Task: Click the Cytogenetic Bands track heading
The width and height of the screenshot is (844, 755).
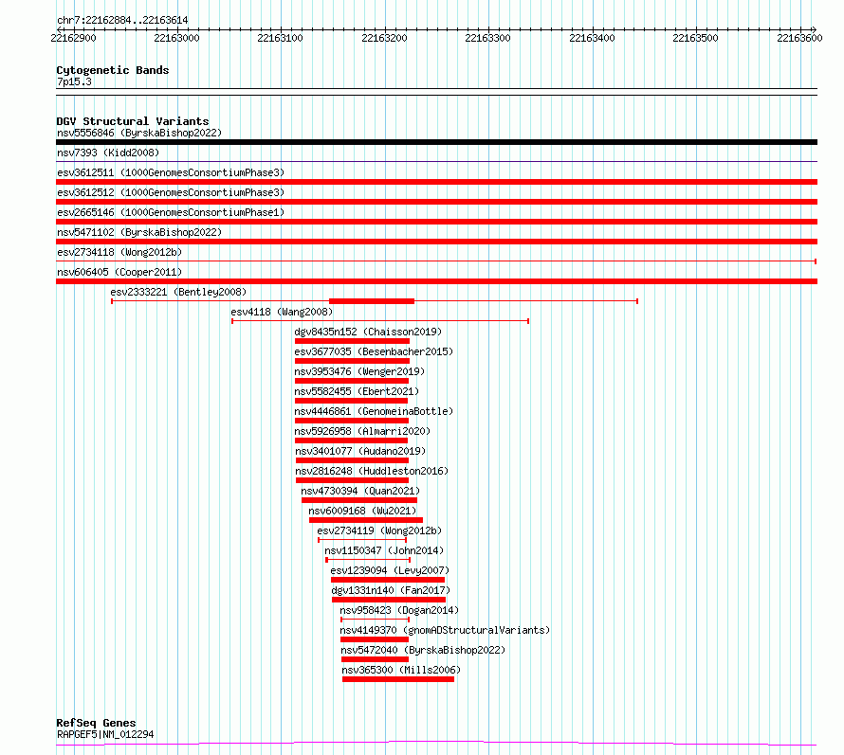Action: (x=113, y=70)
